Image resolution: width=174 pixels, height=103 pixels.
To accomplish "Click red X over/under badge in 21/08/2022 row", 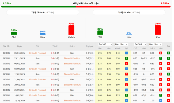I will click(x=168, y=79).
